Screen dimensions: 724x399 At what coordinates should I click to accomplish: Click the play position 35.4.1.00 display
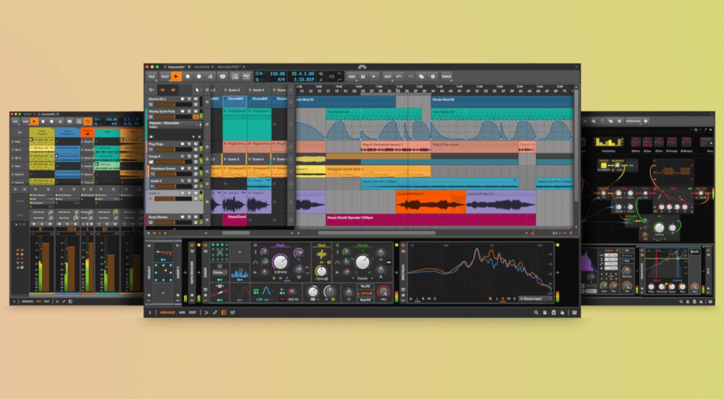303,74
